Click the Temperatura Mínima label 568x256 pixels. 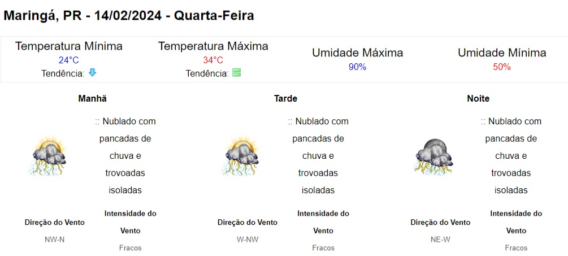tap(68, 46)
